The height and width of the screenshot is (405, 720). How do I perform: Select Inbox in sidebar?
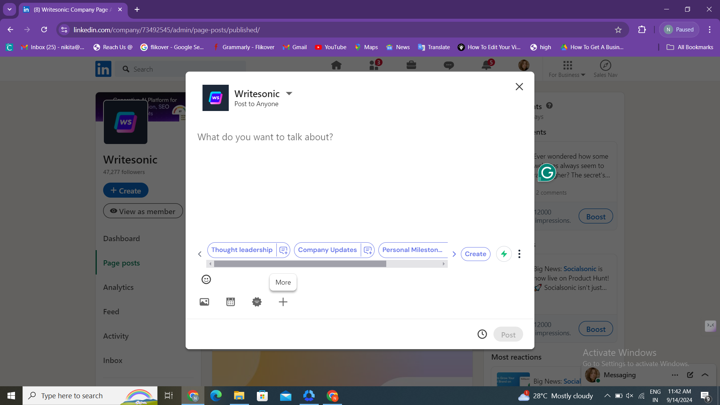pyautogui.click(x=113, y=360)
